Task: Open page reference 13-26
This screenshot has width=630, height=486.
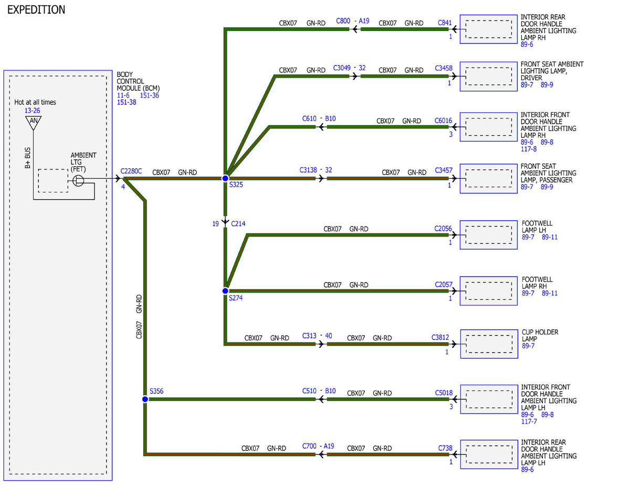Action: (32, 111)
